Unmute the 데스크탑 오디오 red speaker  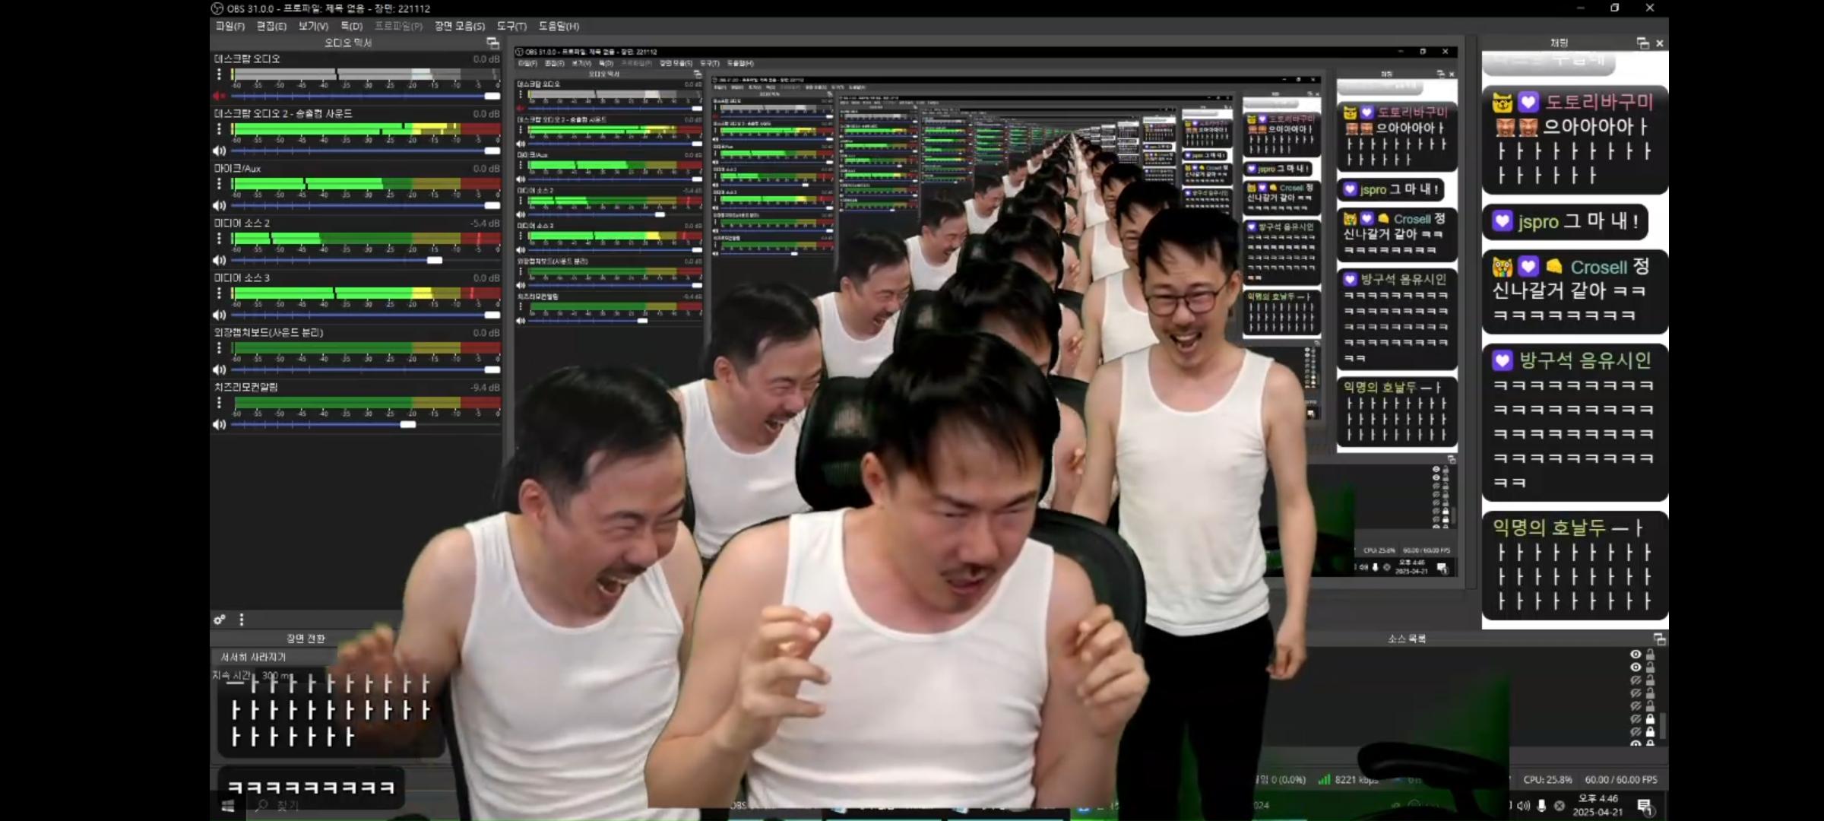(220, 96)
